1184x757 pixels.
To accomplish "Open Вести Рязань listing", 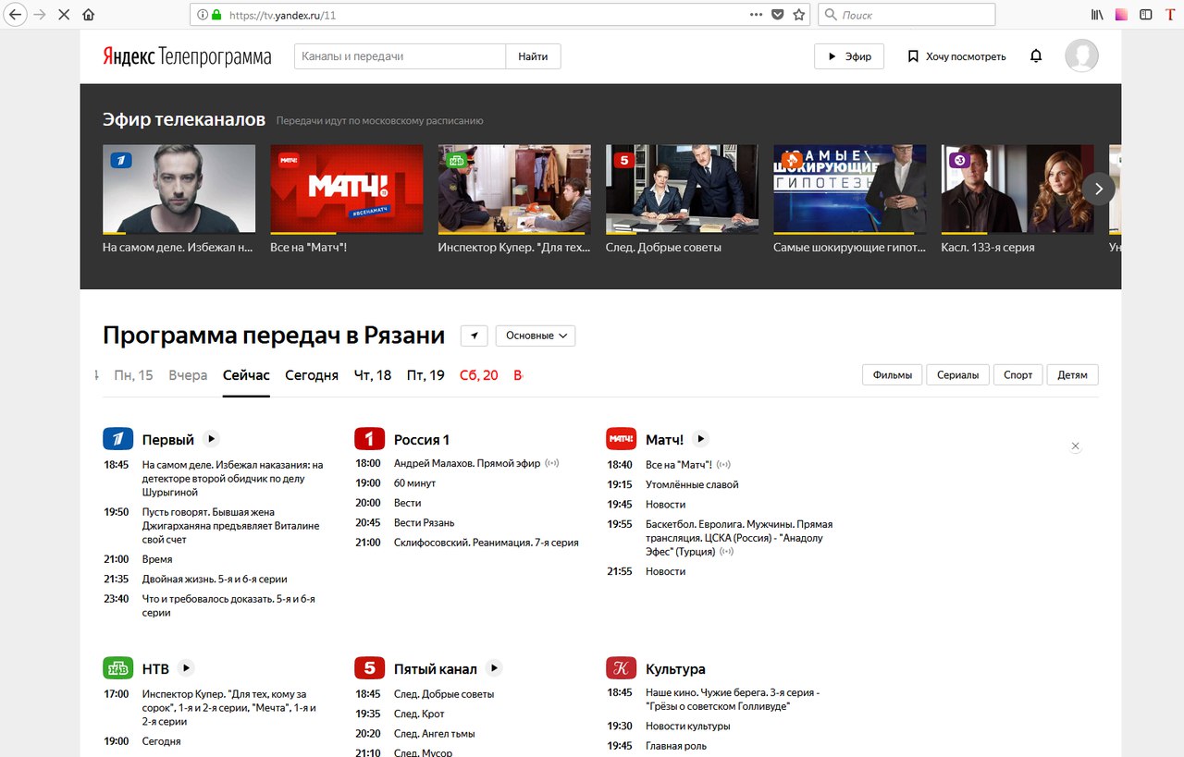I will (425, 522).
